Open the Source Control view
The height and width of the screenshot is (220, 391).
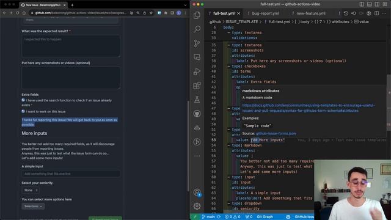tap(197, 43)
